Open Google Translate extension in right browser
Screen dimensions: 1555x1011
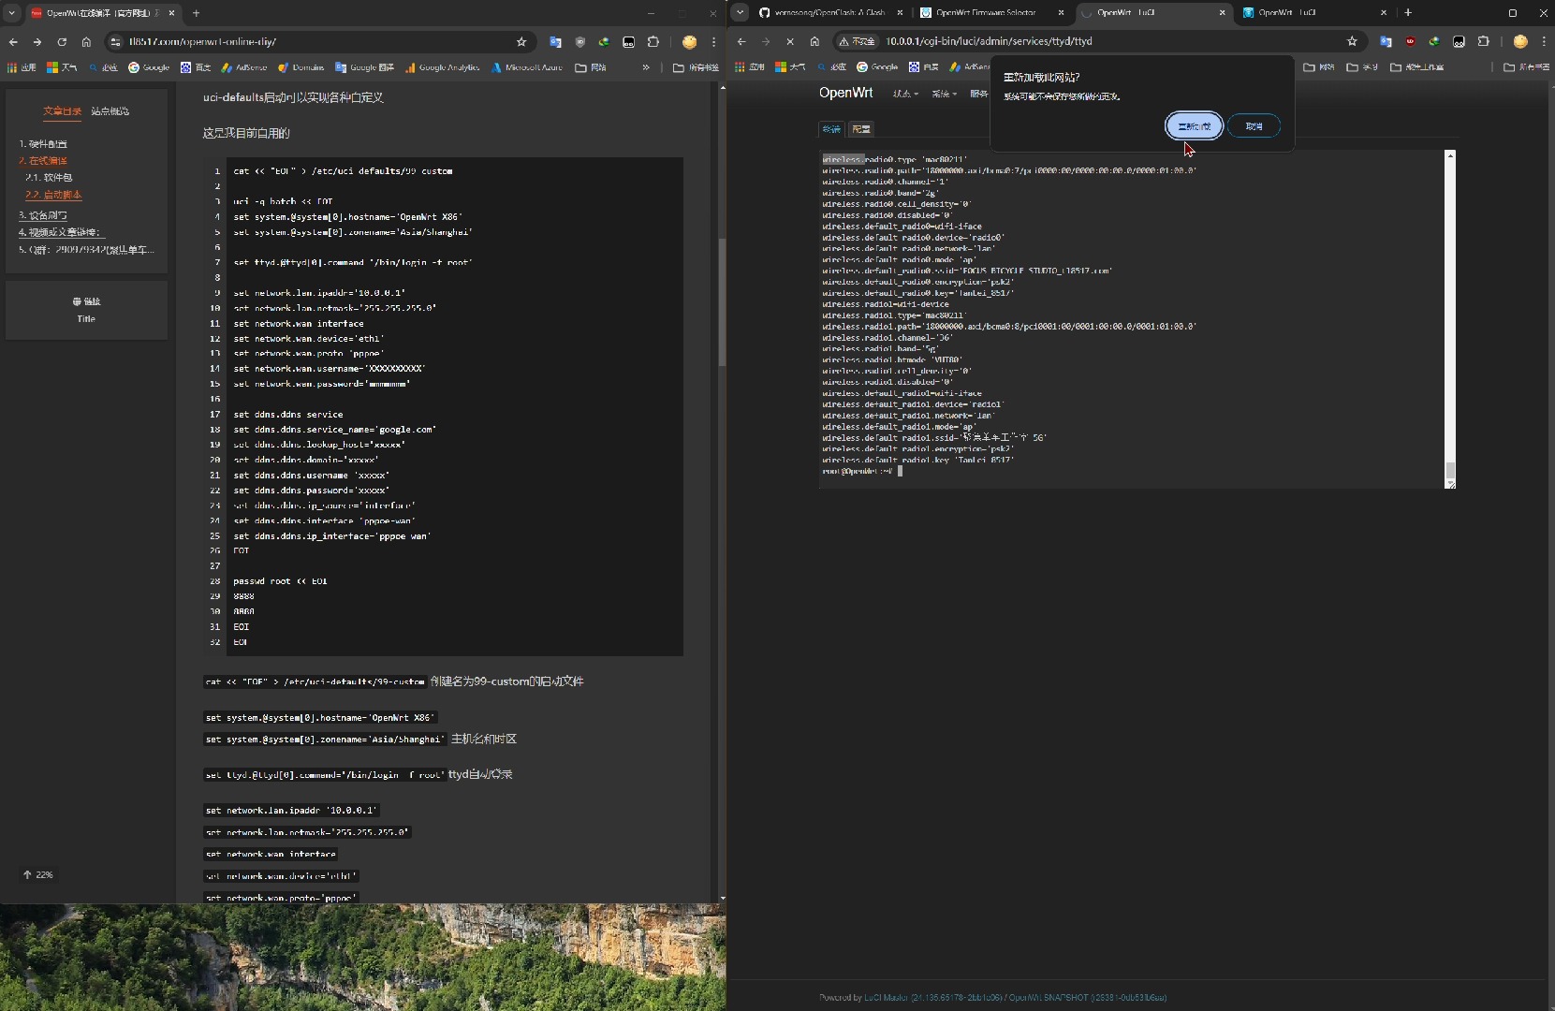[x=1386, y=41]
